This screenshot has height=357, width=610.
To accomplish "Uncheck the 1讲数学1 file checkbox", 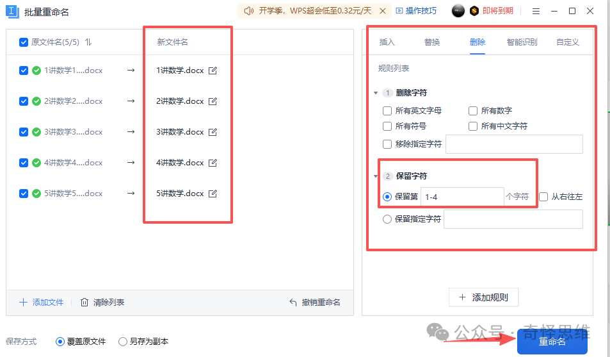I will coord(24,71).
